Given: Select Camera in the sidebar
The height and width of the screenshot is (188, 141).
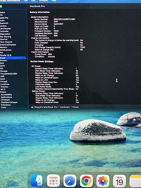Looking at the screenshot, I should coord(3,26).
